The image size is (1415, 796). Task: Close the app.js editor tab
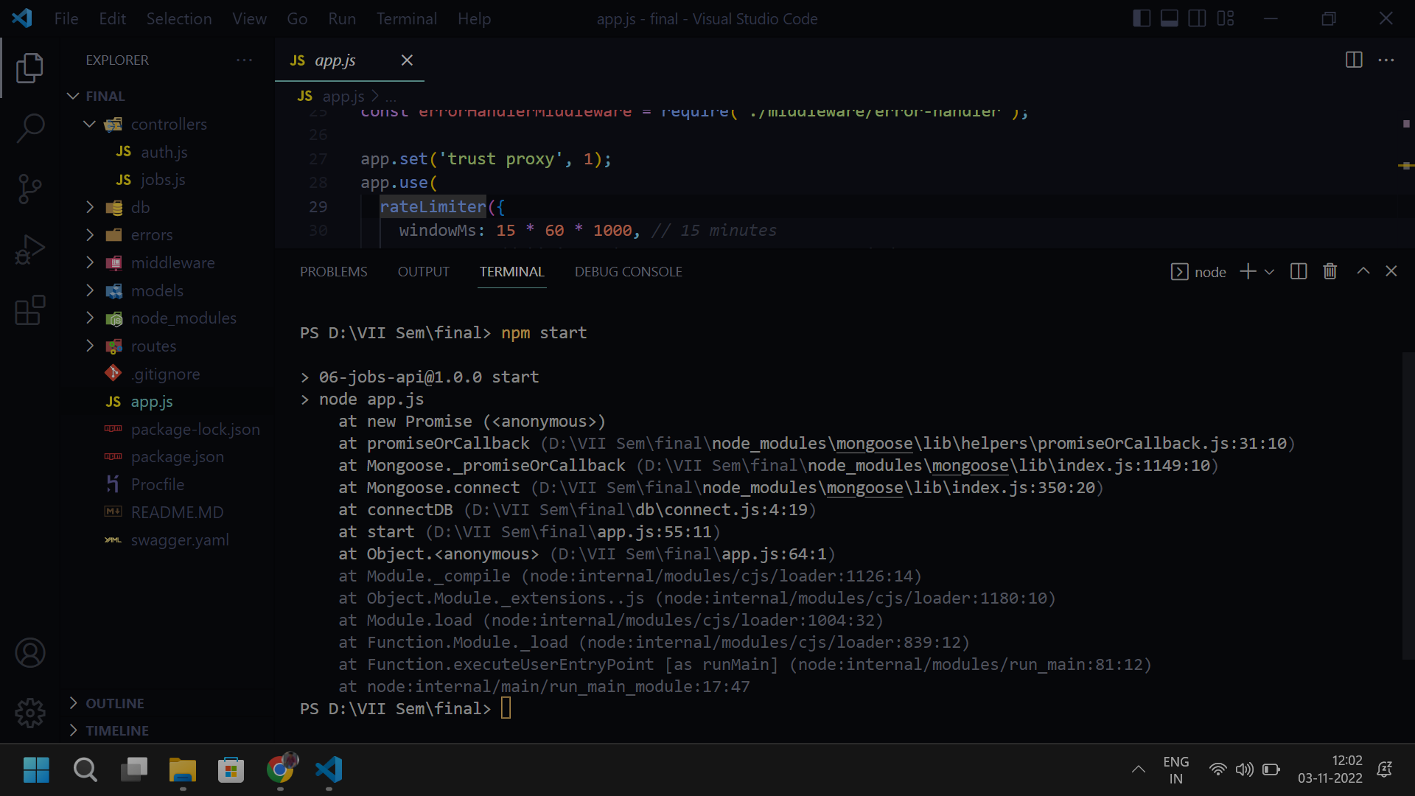point(407,60)
